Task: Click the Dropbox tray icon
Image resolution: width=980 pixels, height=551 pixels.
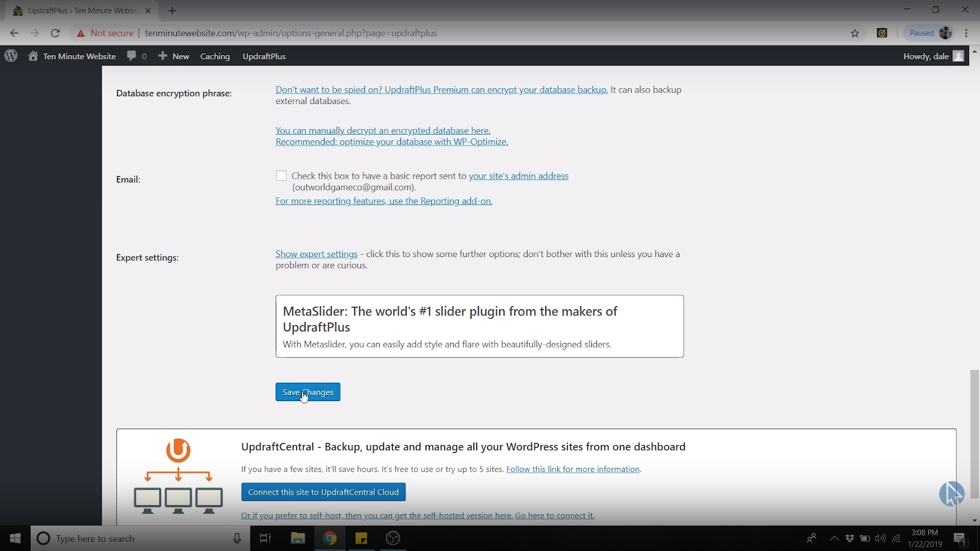Action: click(x=850, y=538)
